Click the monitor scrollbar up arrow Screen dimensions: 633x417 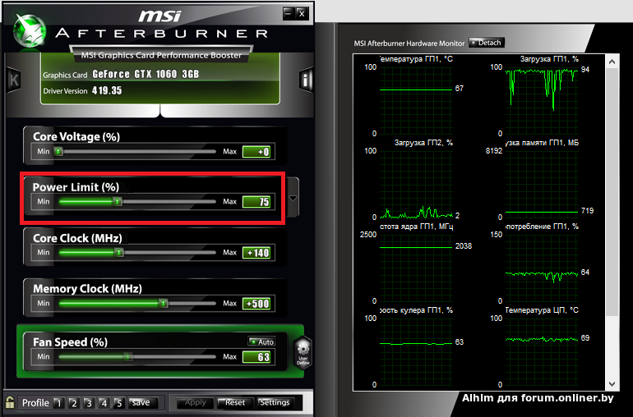tap(612, 62)
